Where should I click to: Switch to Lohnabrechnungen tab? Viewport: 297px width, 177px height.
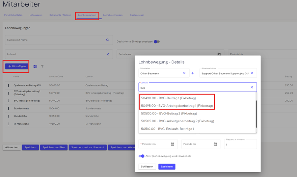[x=113, y=15]
